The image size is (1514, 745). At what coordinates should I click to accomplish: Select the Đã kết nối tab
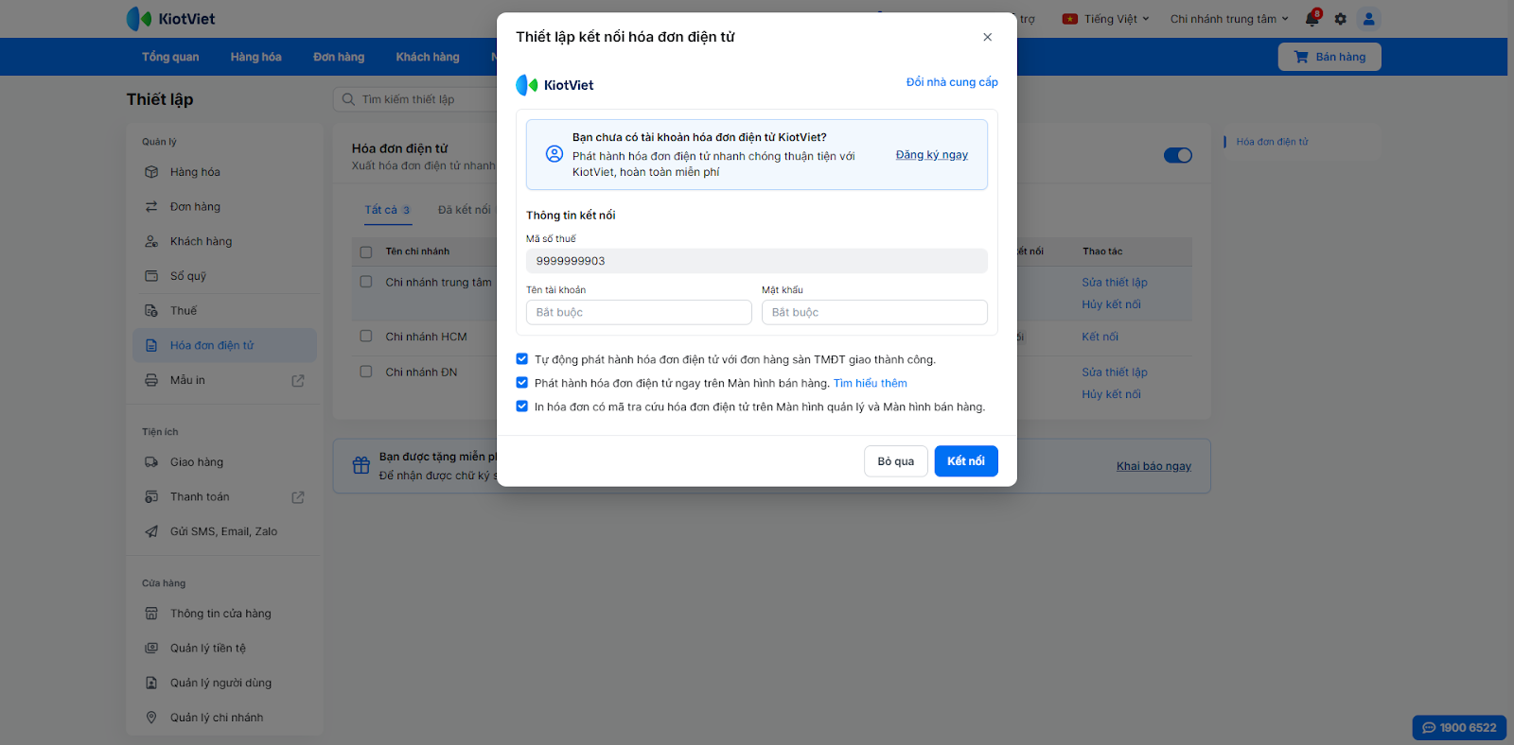pyautogui.click(x=464, y=210)
